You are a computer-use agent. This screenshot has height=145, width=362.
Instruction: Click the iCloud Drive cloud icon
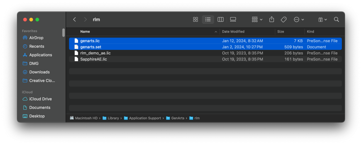coord(25,99)
